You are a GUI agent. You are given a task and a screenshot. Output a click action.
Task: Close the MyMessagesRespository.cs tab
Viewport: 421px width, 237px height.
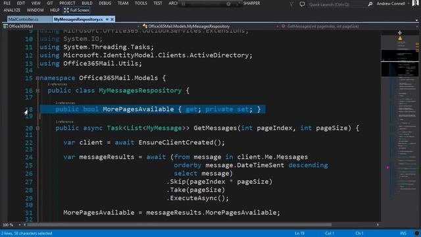(112, 19)
